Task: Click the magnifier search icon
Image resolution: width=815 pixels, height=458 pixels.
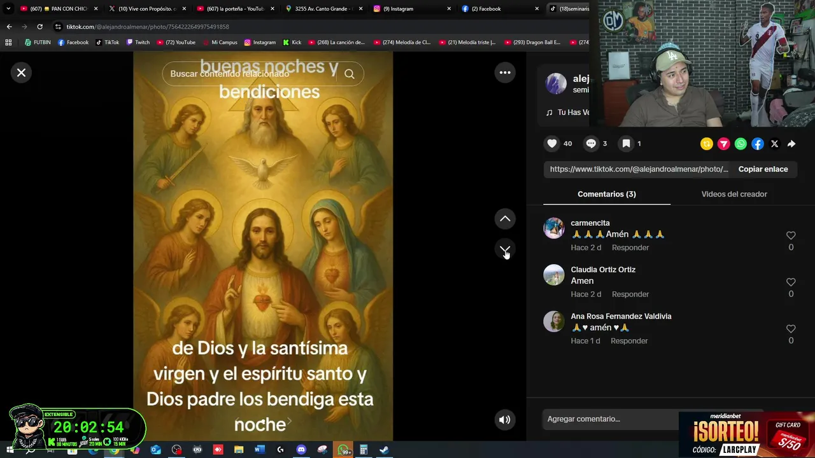Action: coord(350,74)
